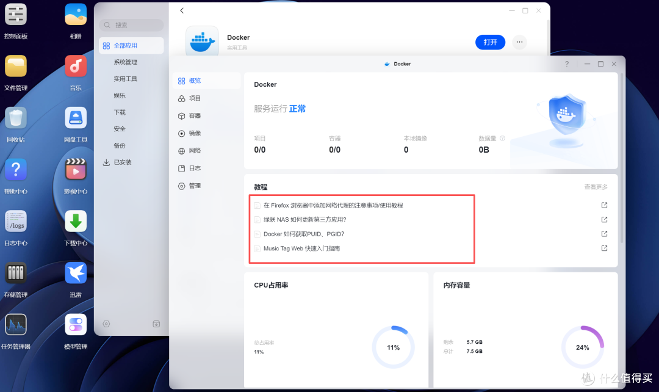Click the blue 打开 button for Docker
This screenshot has width=659, height=392.
(x=490, y=42)
